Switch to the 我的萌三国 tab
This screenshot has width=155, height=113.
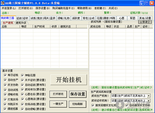[x=8, y=18]
